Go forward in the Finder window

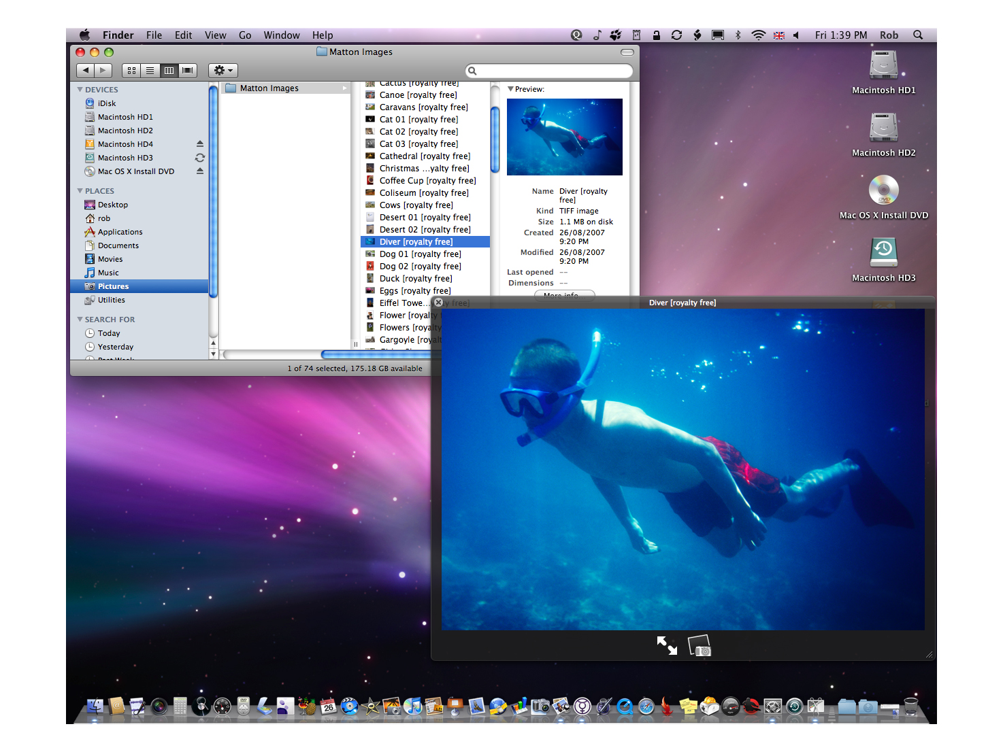(x=103, y=70)
